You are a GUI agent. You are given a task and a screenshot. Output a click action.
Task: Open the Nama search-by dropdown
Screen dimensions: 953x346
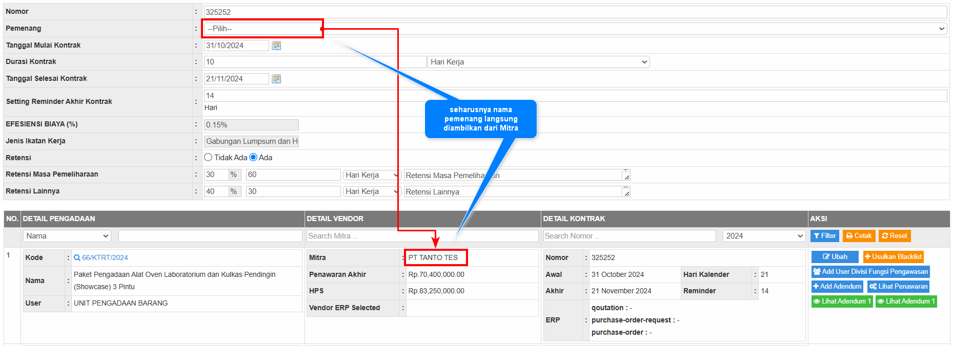pos(67,236)
